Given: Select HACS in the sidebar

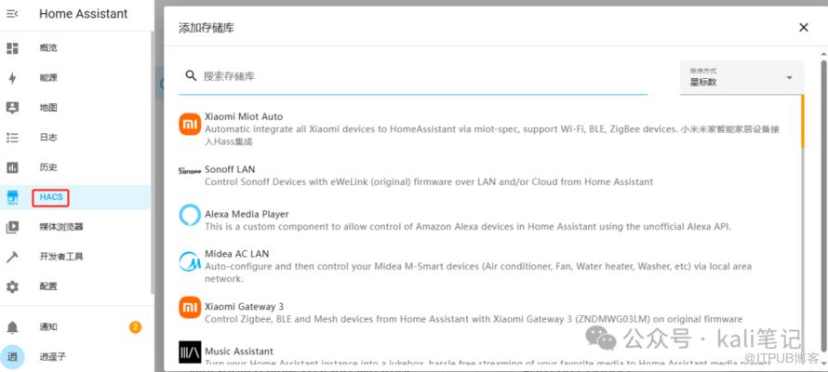Looking at the screenshot, I should pos(50,197).
